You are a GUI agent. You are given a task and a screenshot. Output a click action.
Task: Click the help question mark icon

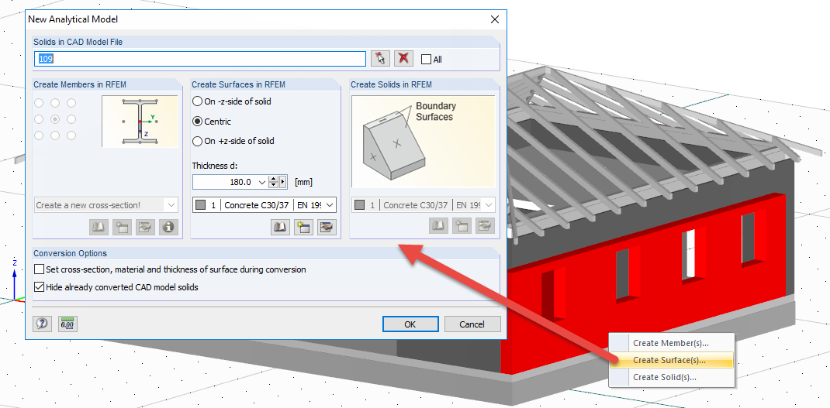coord(43,324)
